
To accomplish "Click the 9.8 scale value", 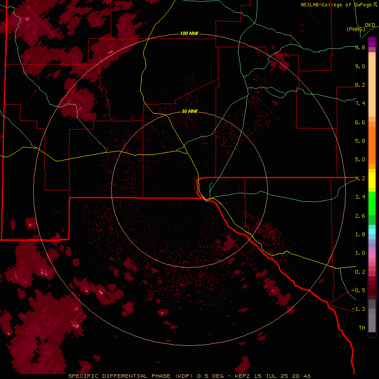I will [x=360, y=47].
